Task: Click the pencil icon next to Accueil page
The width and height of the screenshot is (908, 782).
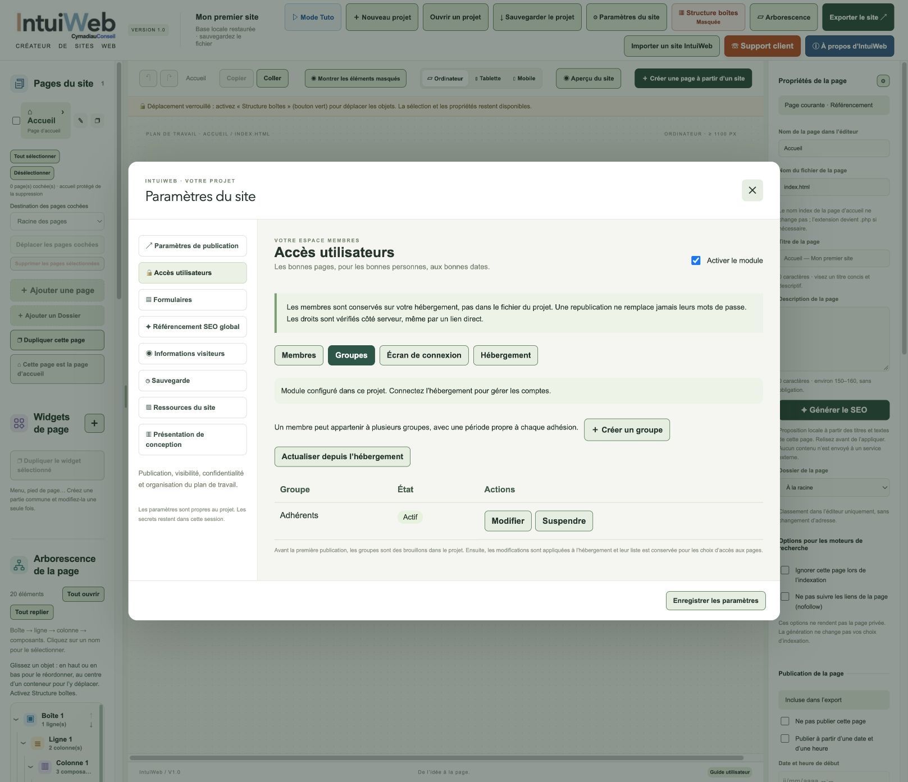Action: coord(80,120)
